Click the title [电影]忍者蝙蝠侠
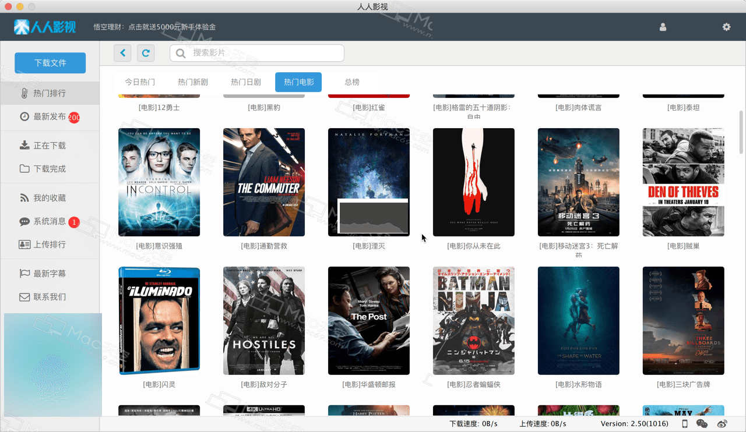746x432 pixels. (474, 385)
